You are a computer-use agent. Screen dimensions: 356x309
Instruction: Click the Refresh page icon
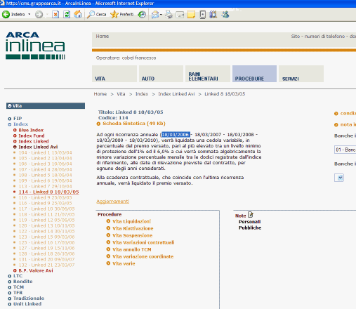pyautogui.click(x=67, y=15)
